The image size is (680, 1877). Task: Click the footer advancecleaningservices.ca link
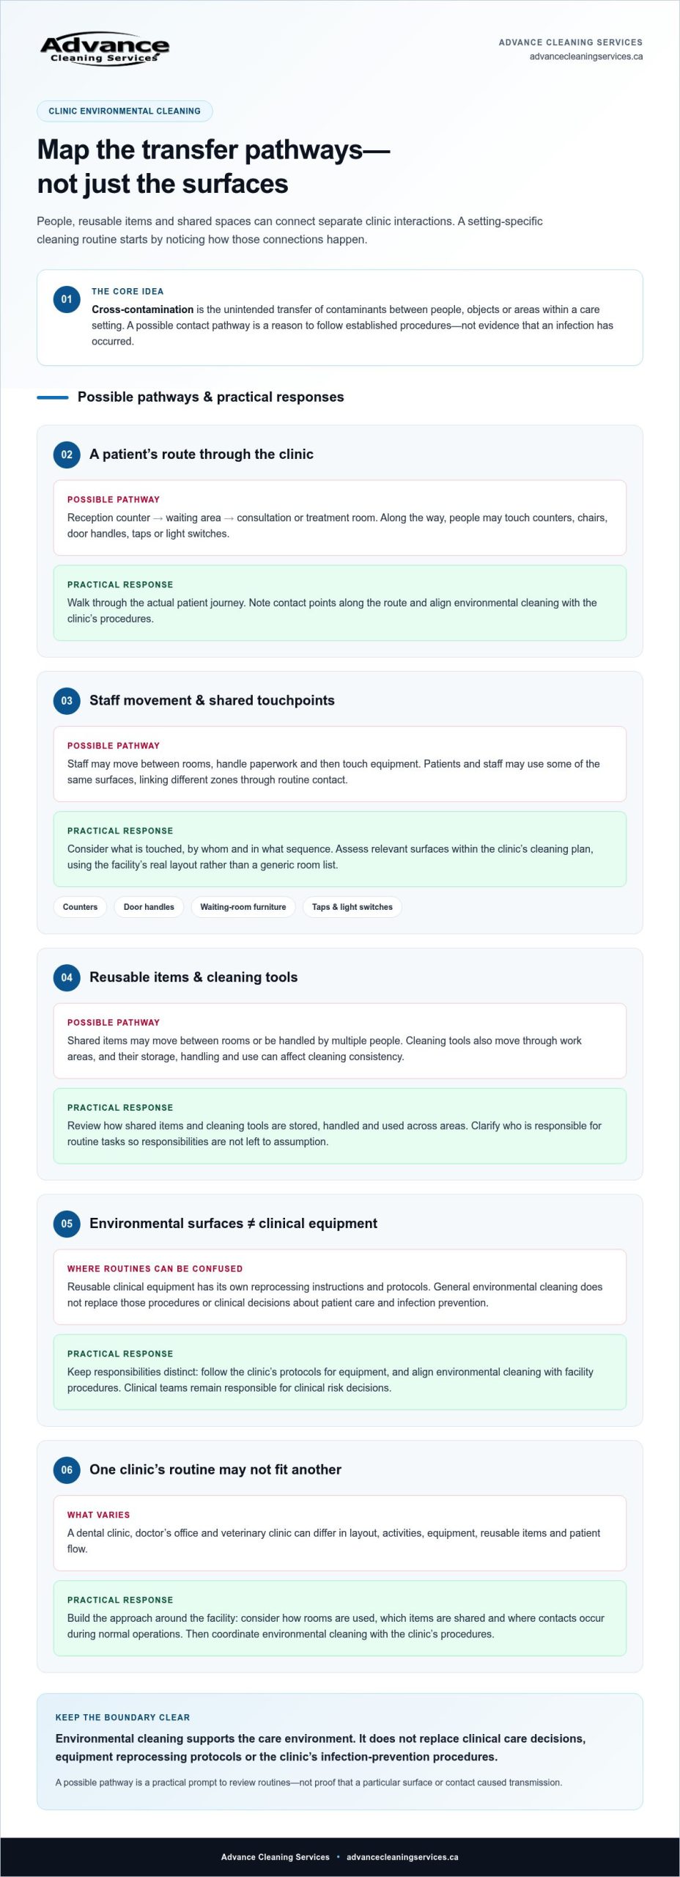(402, 1857)
